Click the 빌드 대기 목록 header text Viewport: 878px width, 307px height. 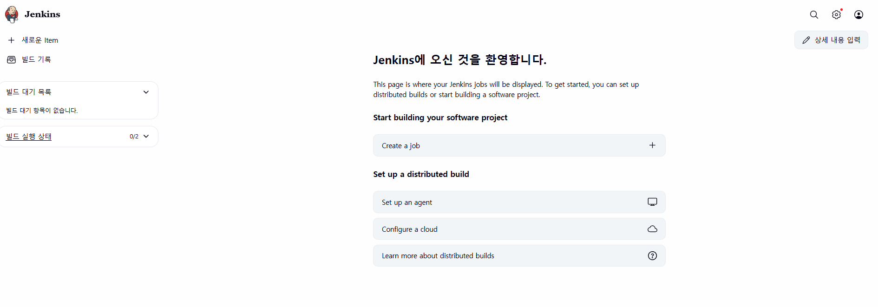point(29,92)
